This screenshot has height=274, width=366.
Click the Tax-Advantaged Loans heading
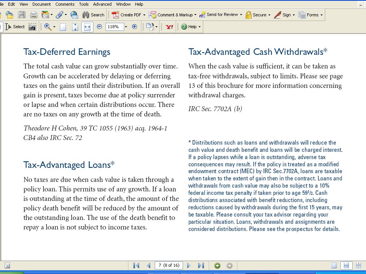69,165
